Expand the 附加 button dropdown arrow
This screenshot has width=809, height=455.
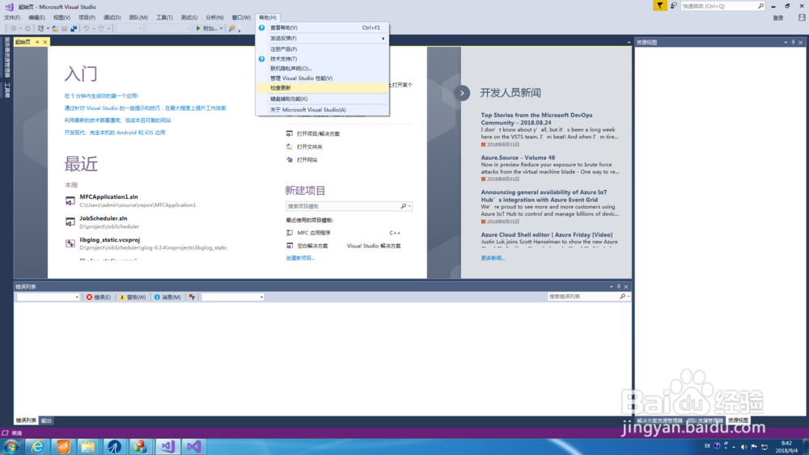[x=222, y=28]
